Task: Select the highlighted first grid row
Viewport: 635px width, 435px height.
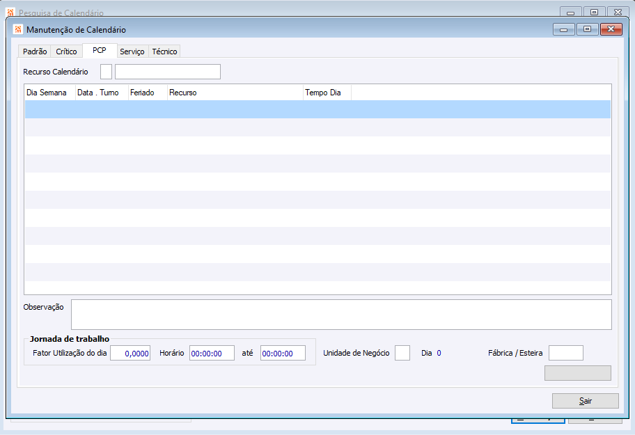Action: pyautogui.click(x=317, y=109)
